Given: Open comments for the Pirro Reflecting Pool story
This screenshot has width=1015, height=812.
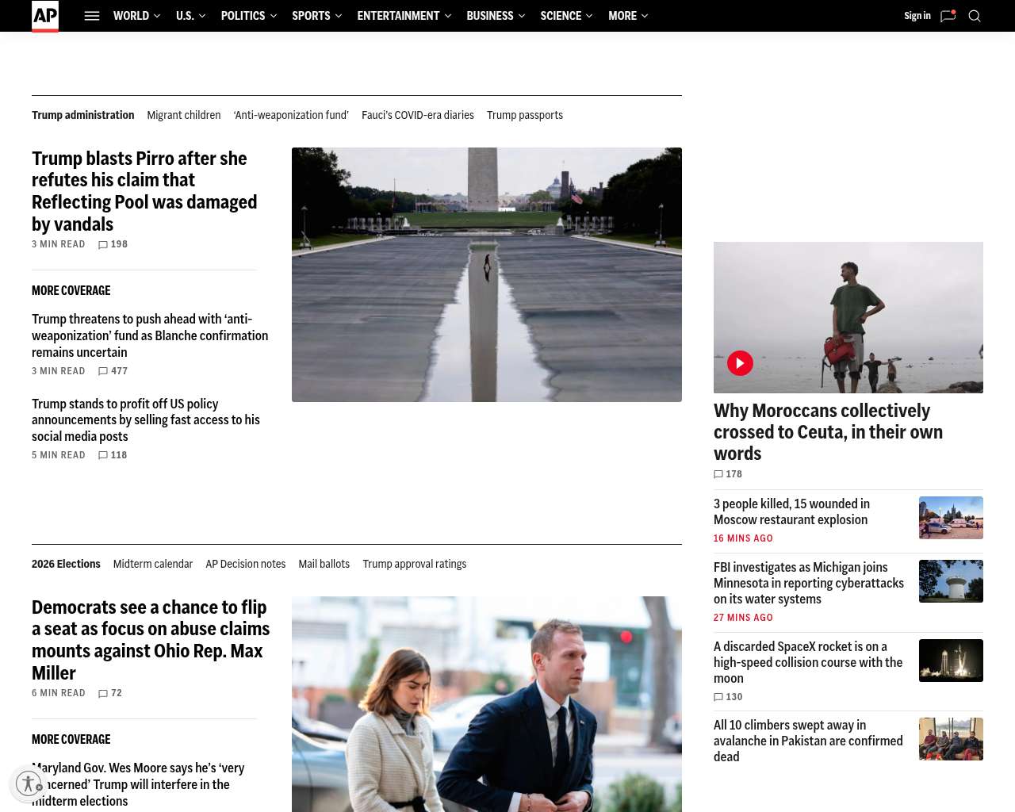Looking at the screenshot, I should (113, 244).
